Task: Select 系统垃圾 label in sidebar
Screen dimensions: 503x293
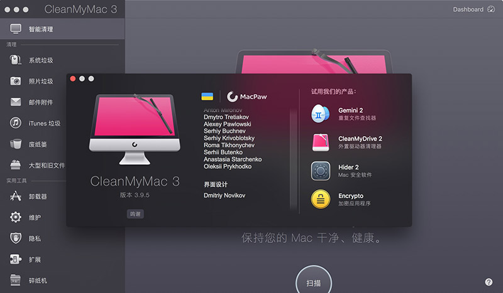Action: click(x=41, y=60)
